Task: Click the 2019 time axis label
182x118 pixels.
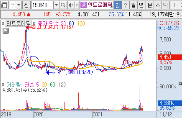Action: [6, 114]
